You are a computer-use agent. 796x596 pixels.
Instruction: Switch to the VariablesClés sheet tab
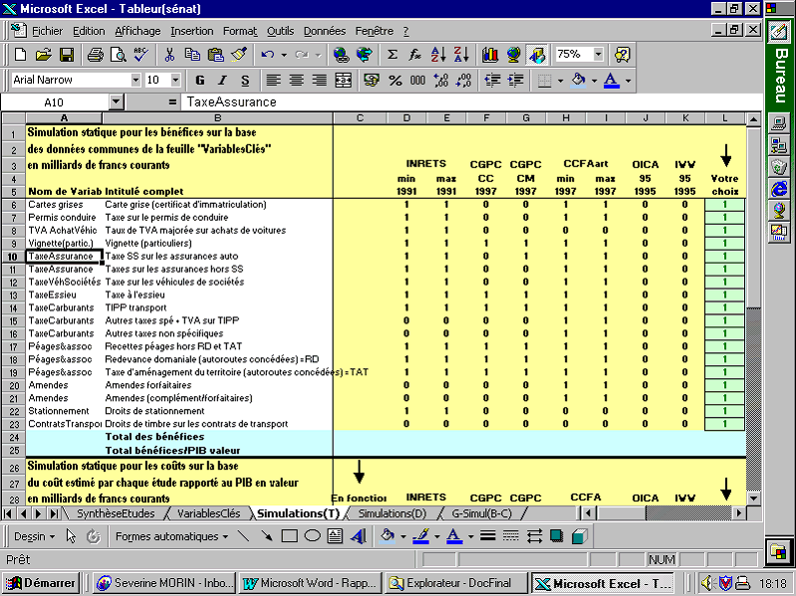[208, 513]
